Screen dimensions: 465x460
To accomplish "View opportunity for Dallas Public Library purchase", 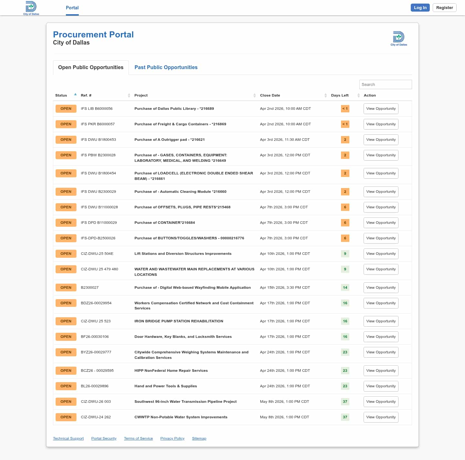I will click(x=381, y=109).
